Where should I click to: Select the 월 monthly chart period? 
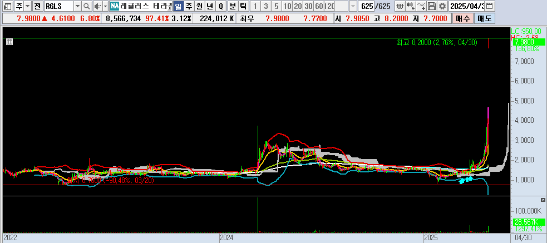(199, 6)
